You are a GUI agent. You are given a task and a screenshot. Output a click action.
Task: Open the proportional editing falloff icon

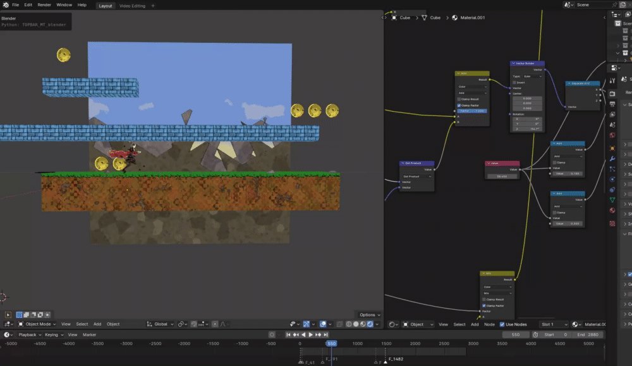pyautogui.click(x=224, y=324)
